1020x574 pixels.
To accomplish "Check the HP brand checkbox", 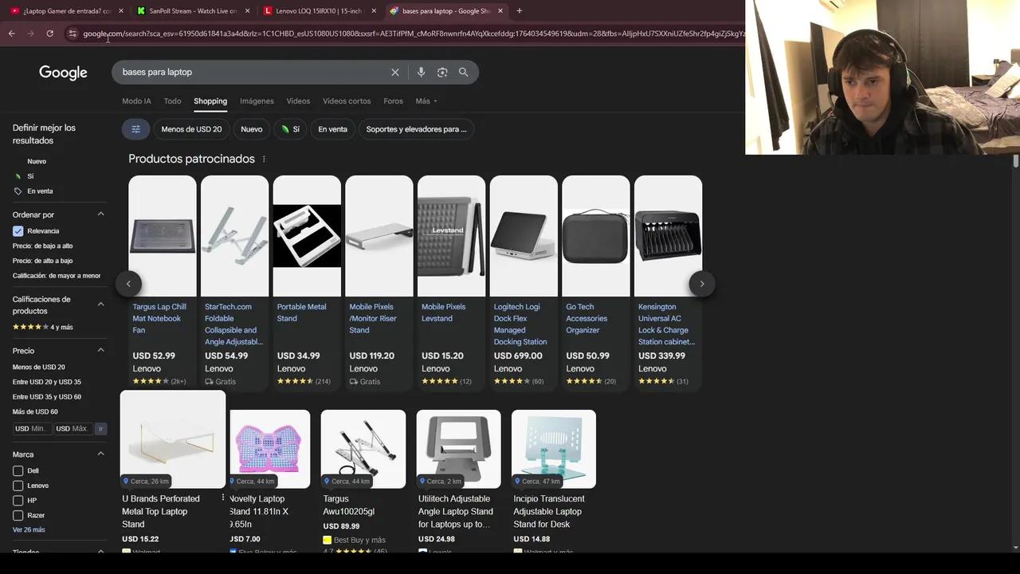I will (x=18, y=501).
